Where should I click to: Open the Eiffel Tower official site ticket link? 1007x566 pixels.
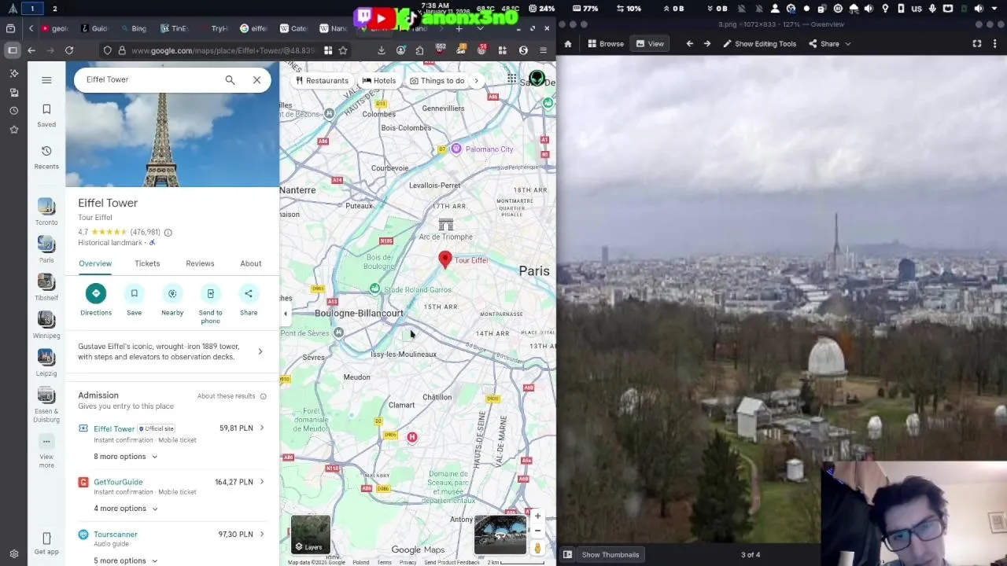click(114, 428)
